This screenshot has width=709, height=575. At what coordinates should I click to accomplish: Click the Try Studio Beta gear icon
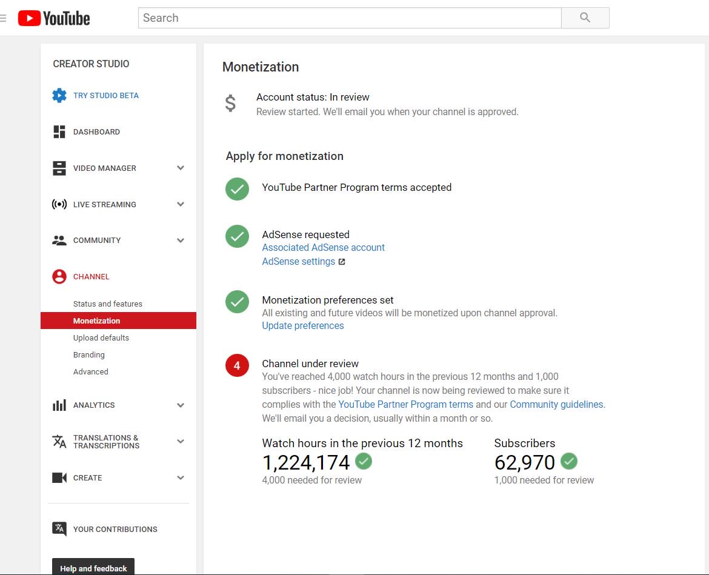59,95
